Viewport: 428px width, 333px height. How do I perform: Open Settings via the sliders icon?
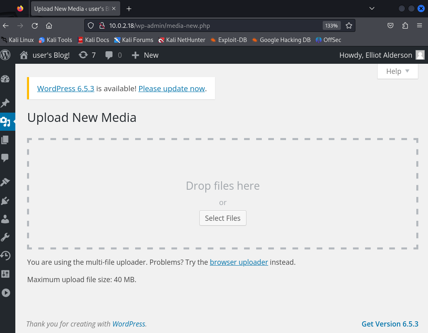(x=5, y=274)
